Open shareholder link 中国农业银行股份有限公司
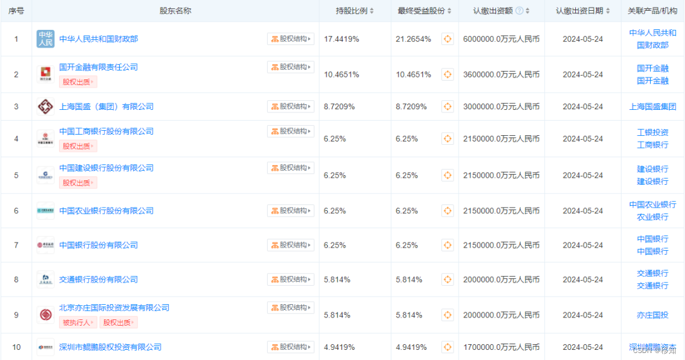This screenshot has height=360, width=685. (x=107, y=211)
